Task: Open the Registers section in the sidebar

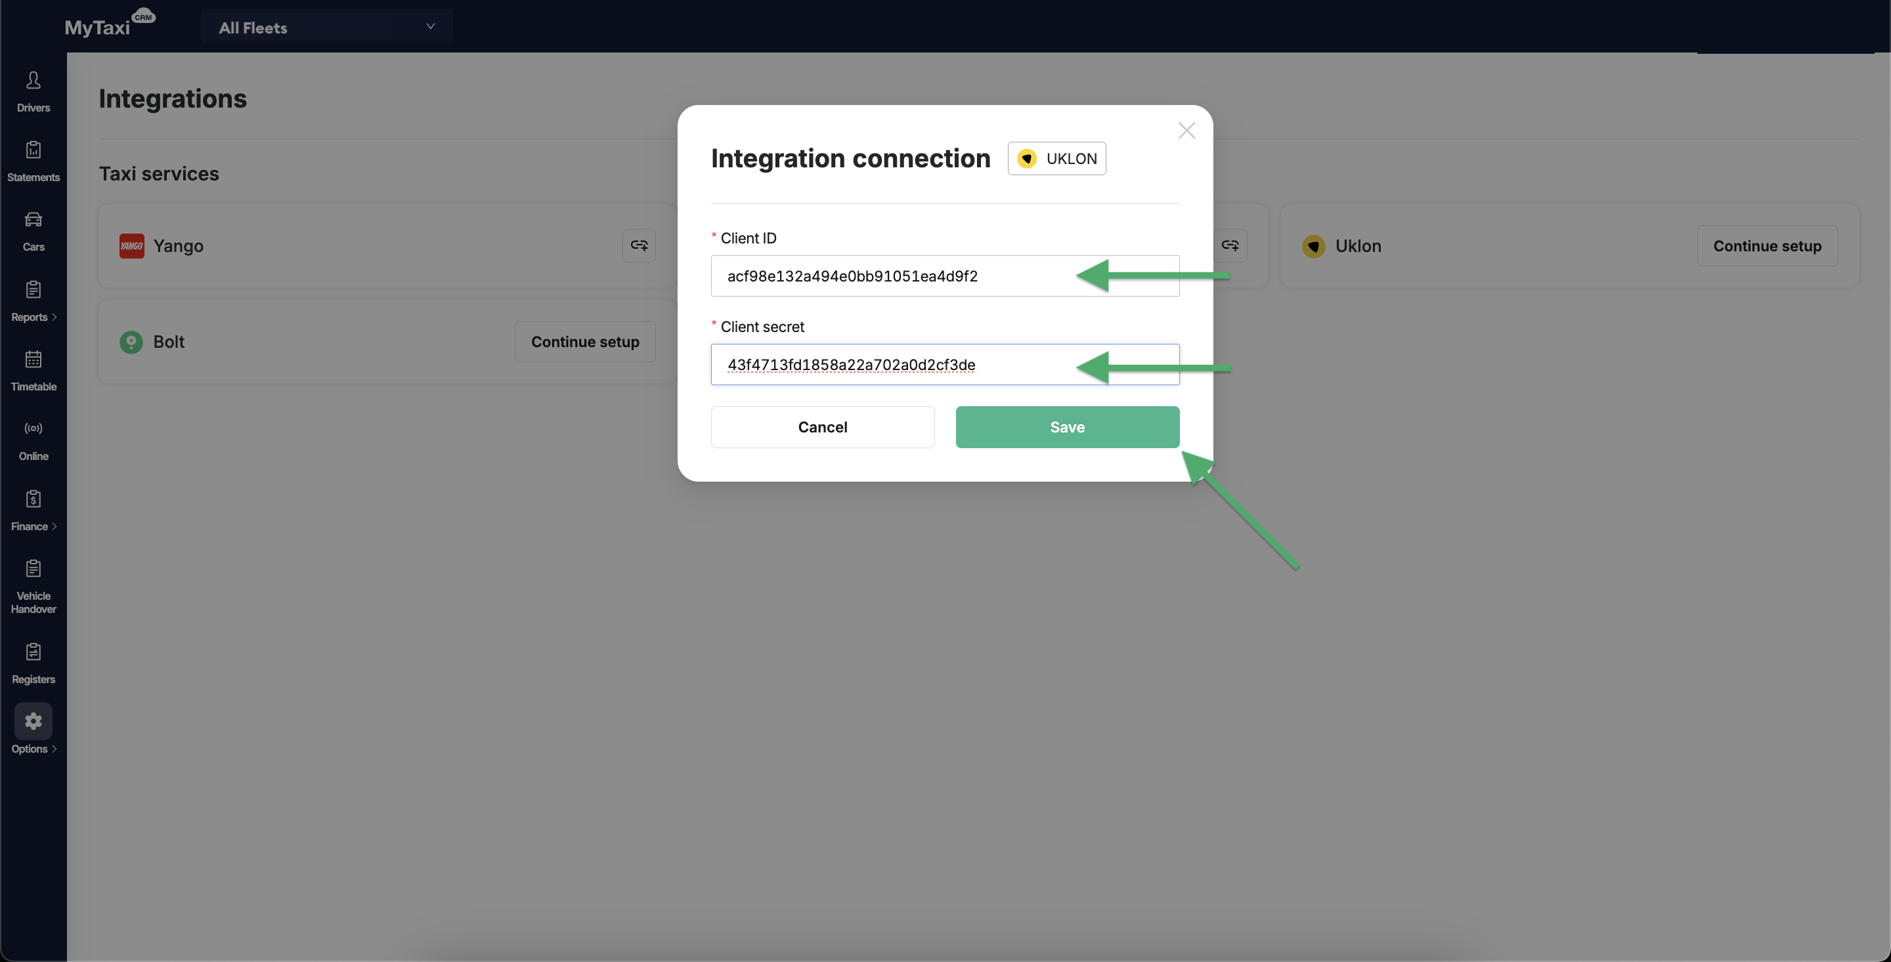Action: tap(33, 664)
